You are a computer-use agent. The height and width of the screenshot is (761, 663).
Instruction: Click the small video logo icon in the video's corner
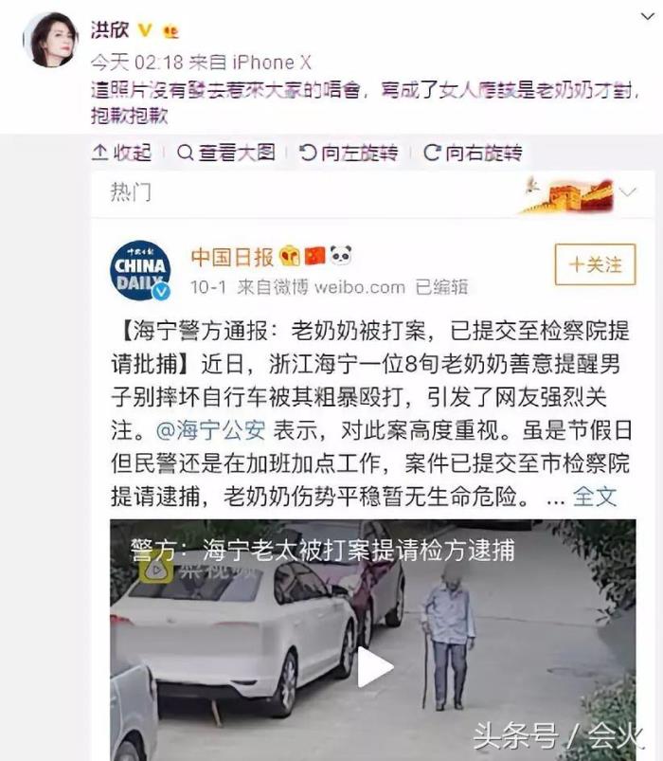tap(155, 570)
